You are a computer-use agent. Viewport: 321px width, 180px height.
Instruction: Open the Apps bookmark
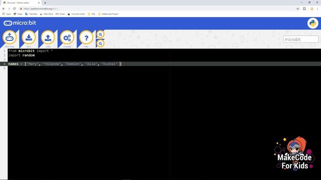click(7, 14)
